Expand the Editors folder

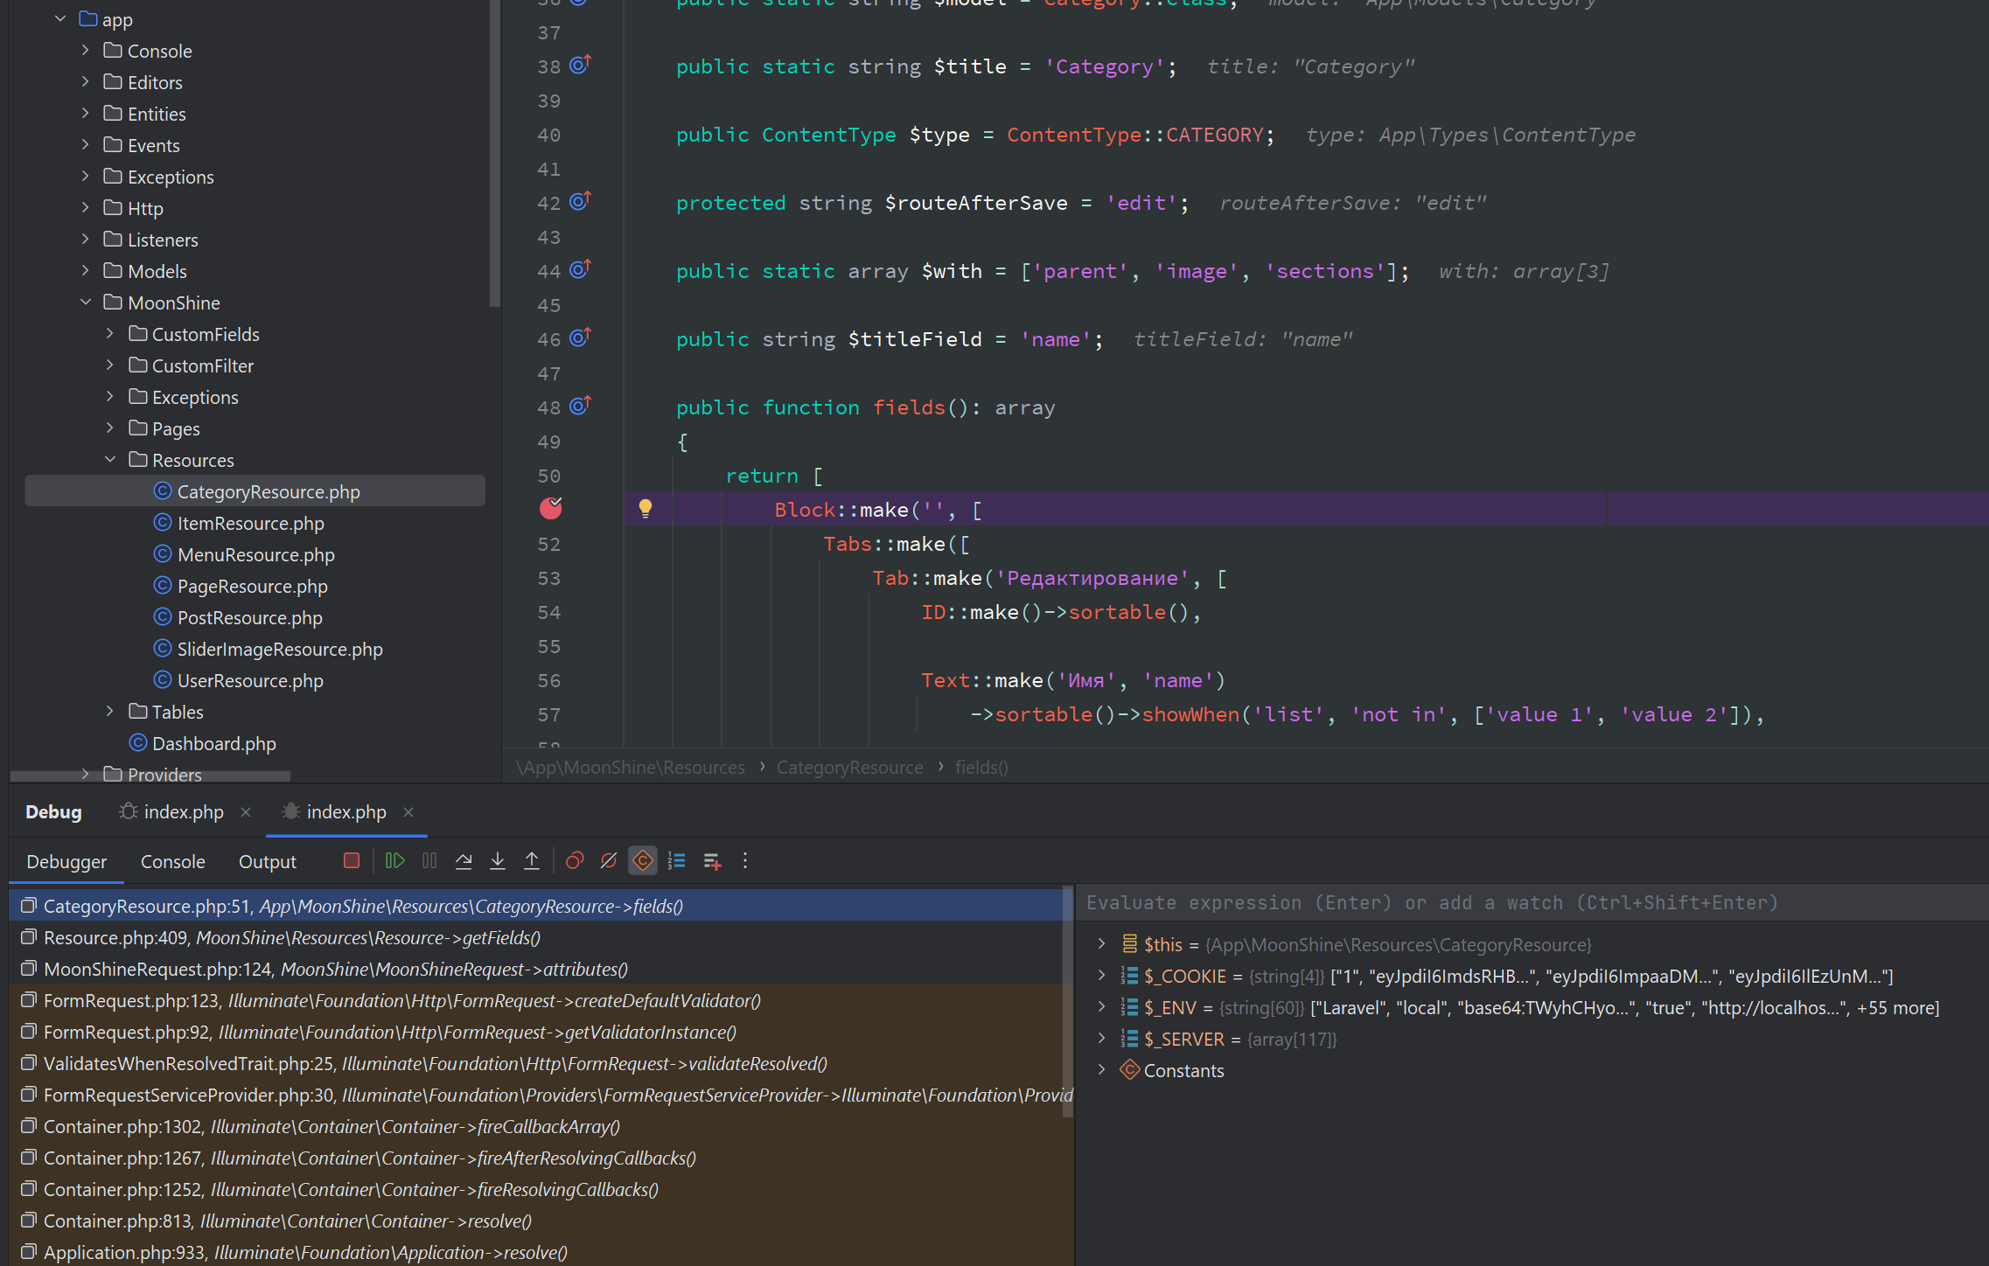click(x=85, y=81)
